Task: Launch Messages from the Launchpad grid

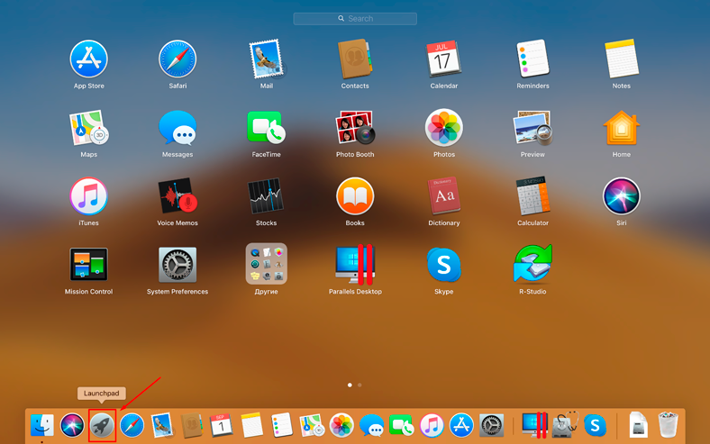Action: pyautogui.click(x=177, y=128)
